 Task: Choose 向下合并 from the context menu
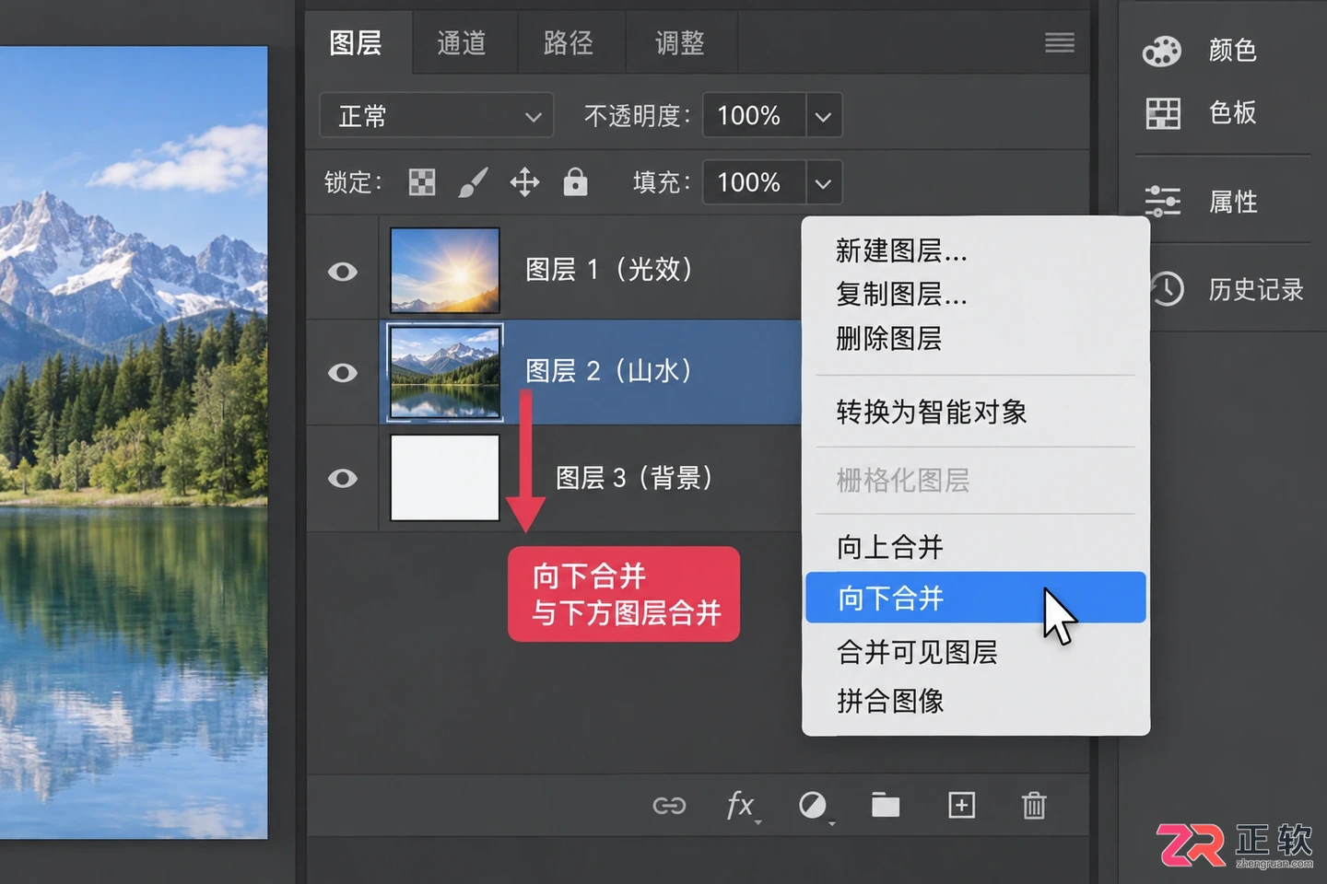975,598
